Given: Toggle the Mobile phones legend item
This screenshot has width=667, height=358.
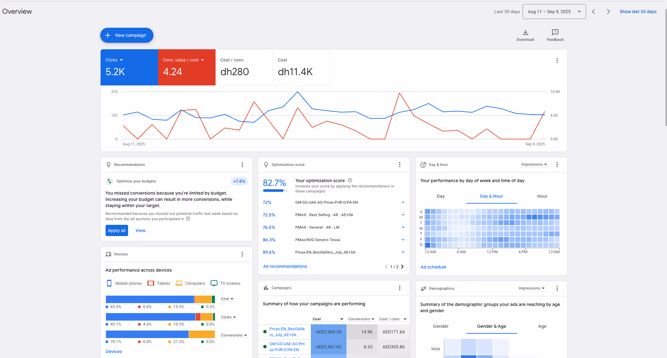Looking at the screenshot, I should [x=124, y=283].
